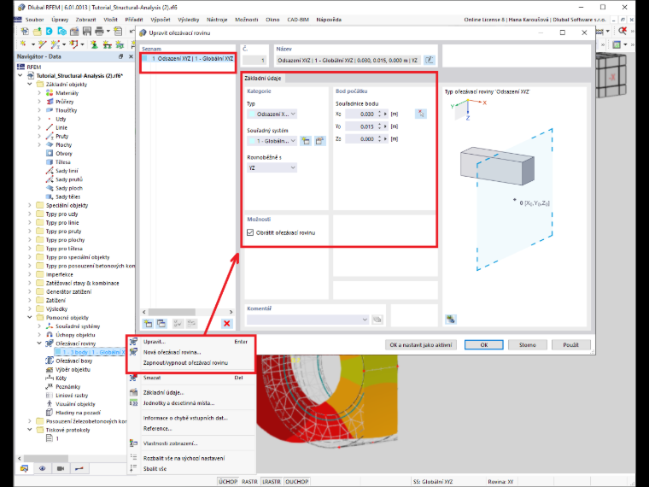
Task: Click the new coordinate system icon in dialog
Action: click(x=306, y=141)
